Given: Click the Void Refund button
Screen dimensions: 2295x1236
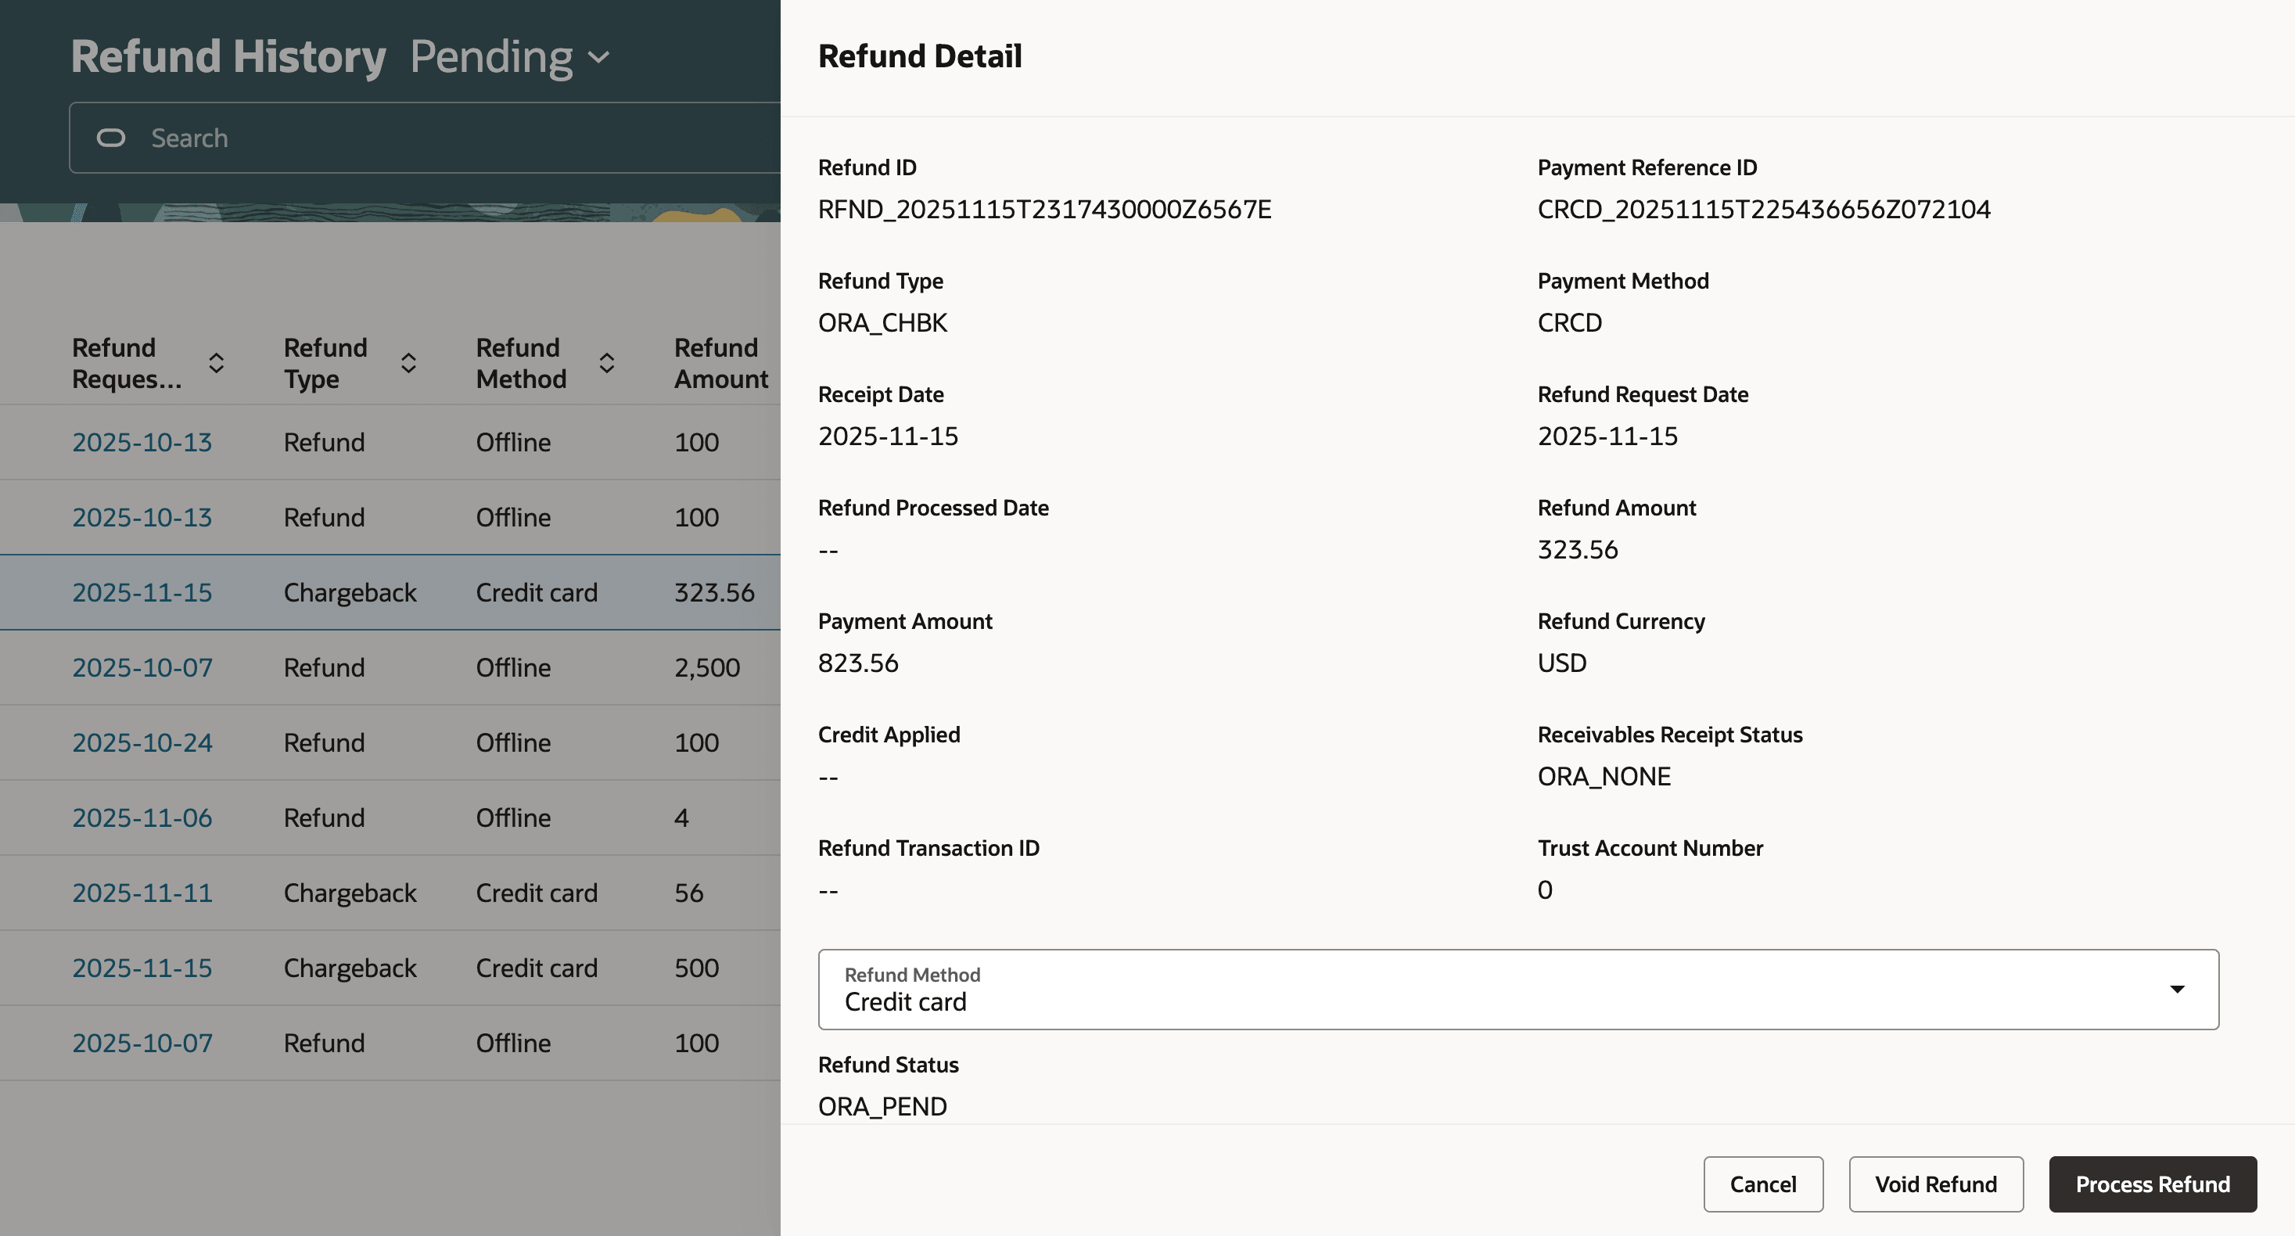Looking at the screenshot, I should (1935, 1184).
